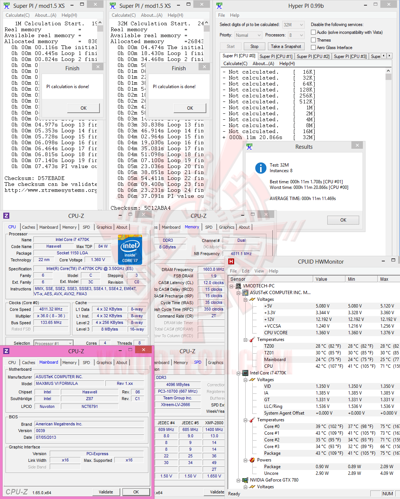The height and width of the screenshot is (499, 400).
Task: Open the Edit menu in HWMonitor
Action: coord(246,271)
